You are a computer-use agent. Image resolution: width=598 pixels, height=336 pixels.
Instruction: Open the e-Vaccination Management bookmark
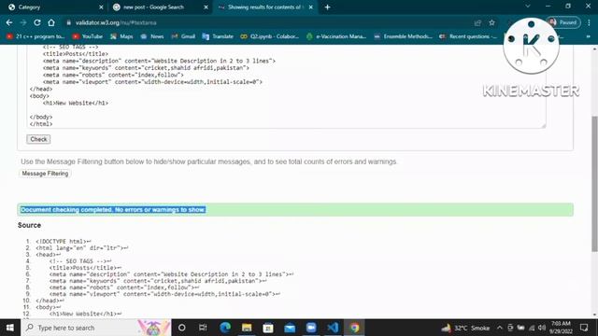click(336, 36)
